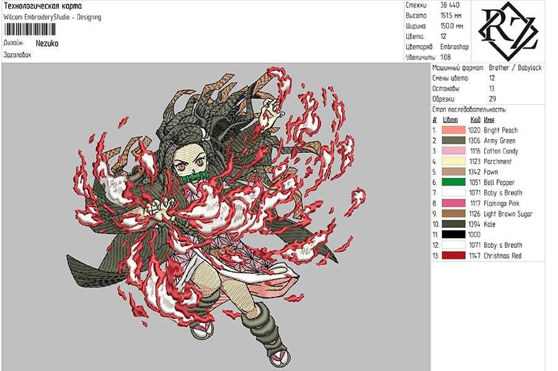Click thread code '1051'
Viewport: 558px width, 371px height.
pos(475,182)
